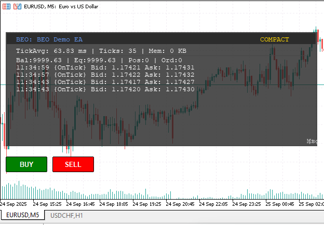
Task: Click the 24 Sep 18:05 time axis label
Action: 114,204
